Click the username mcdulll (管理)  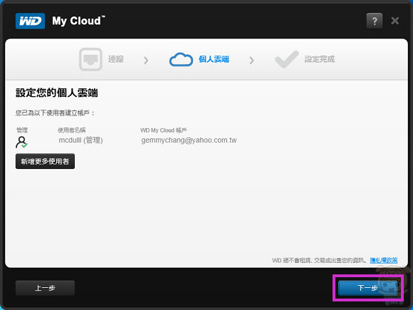pos(80,140)
